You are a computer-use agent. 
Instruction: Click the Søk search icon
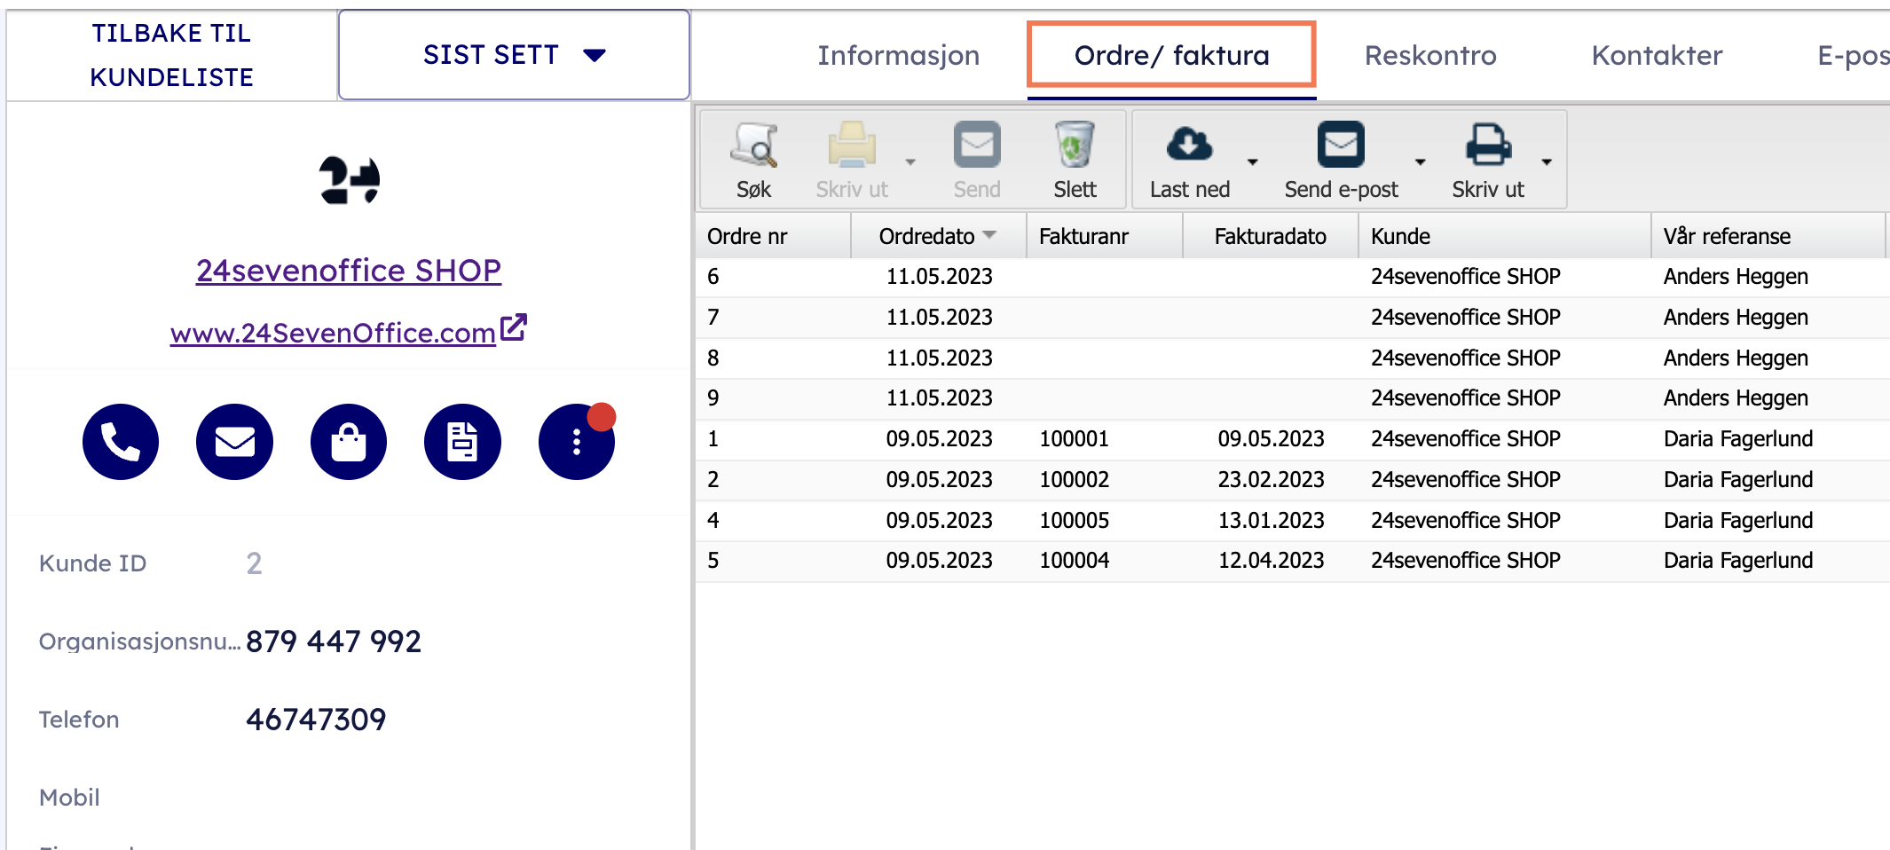click(753, 146)
